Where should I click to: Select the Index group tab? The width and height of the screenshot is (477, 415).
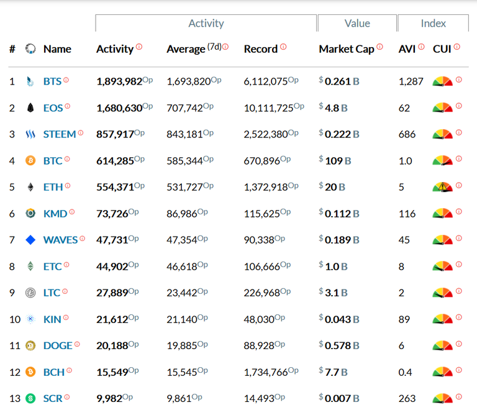click(x=433, y=23)
